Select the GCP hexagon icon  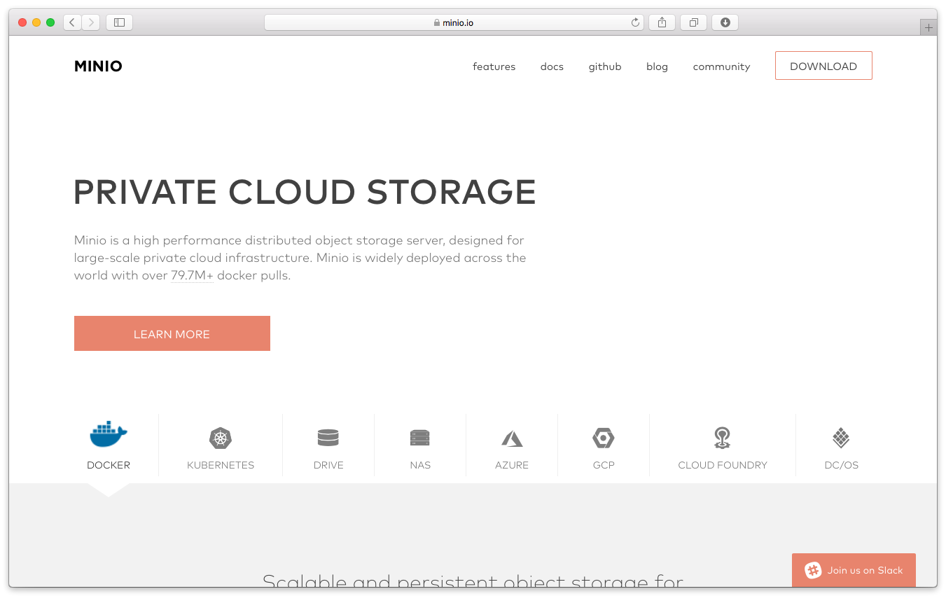click(603, 438)
